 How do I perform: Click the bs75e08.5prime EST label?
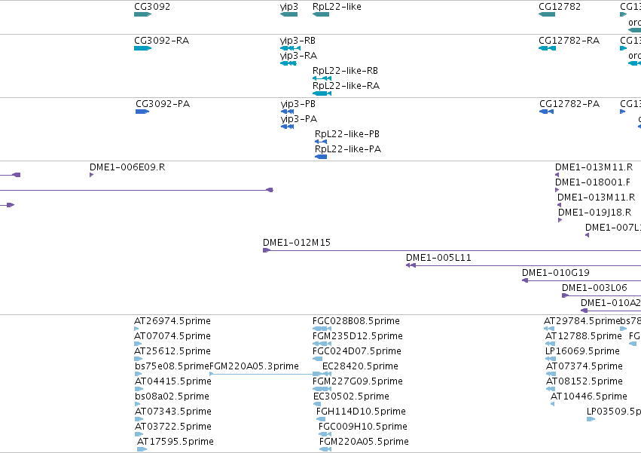click(172, 366)
